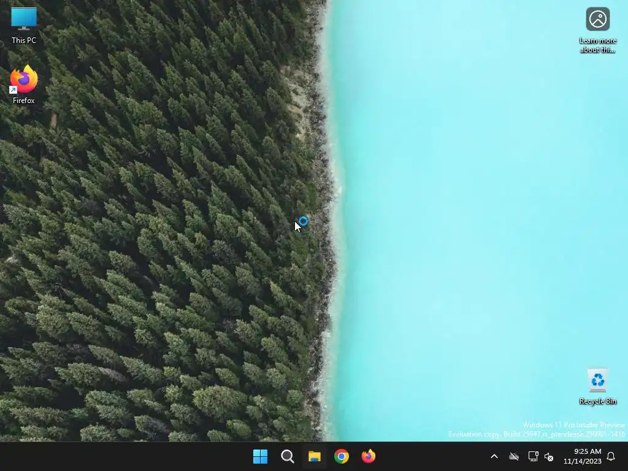Open taskbar Search
The image size is (628, 471).
pos(287,456)
